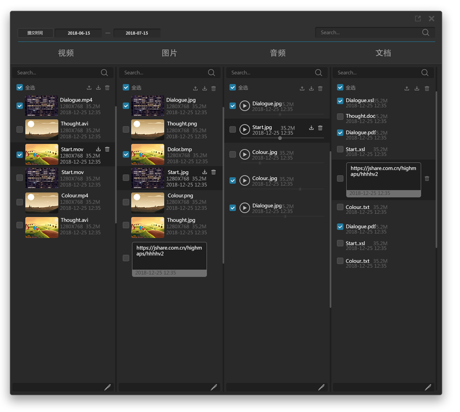460x412 pixels.
Task: Click trash icon in audio column header
Action: pyautogui.click(x=321, y=88)
